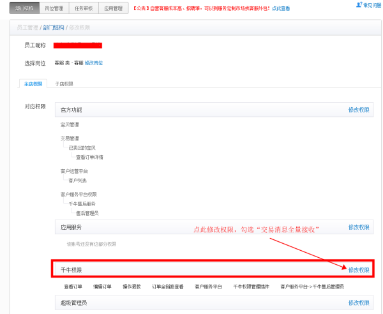Click 修改权限 in the 千牛权限 row
Viewport: 383px width, 314px height.
pyautogui.click(x=358, y=270)
